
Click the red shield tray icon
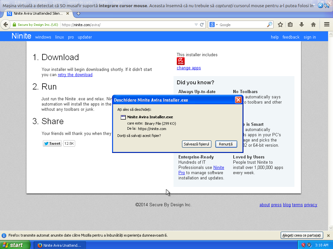(x=303, y=245)
